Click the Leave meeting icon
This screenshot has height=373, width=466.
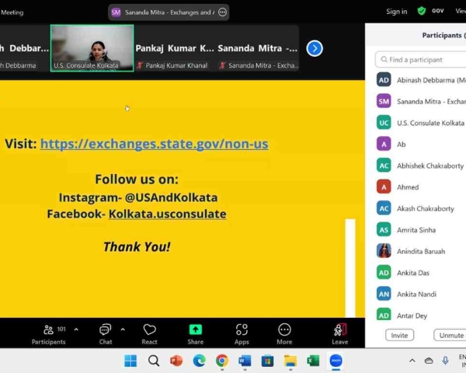click(x=339, y=329)
